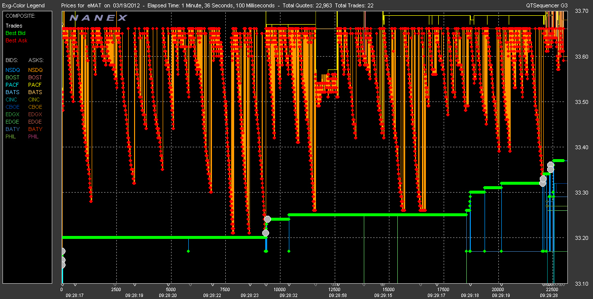593x299 pixels.
Task: Select BOST in the BIDS column
Action: tap(12, 77)
